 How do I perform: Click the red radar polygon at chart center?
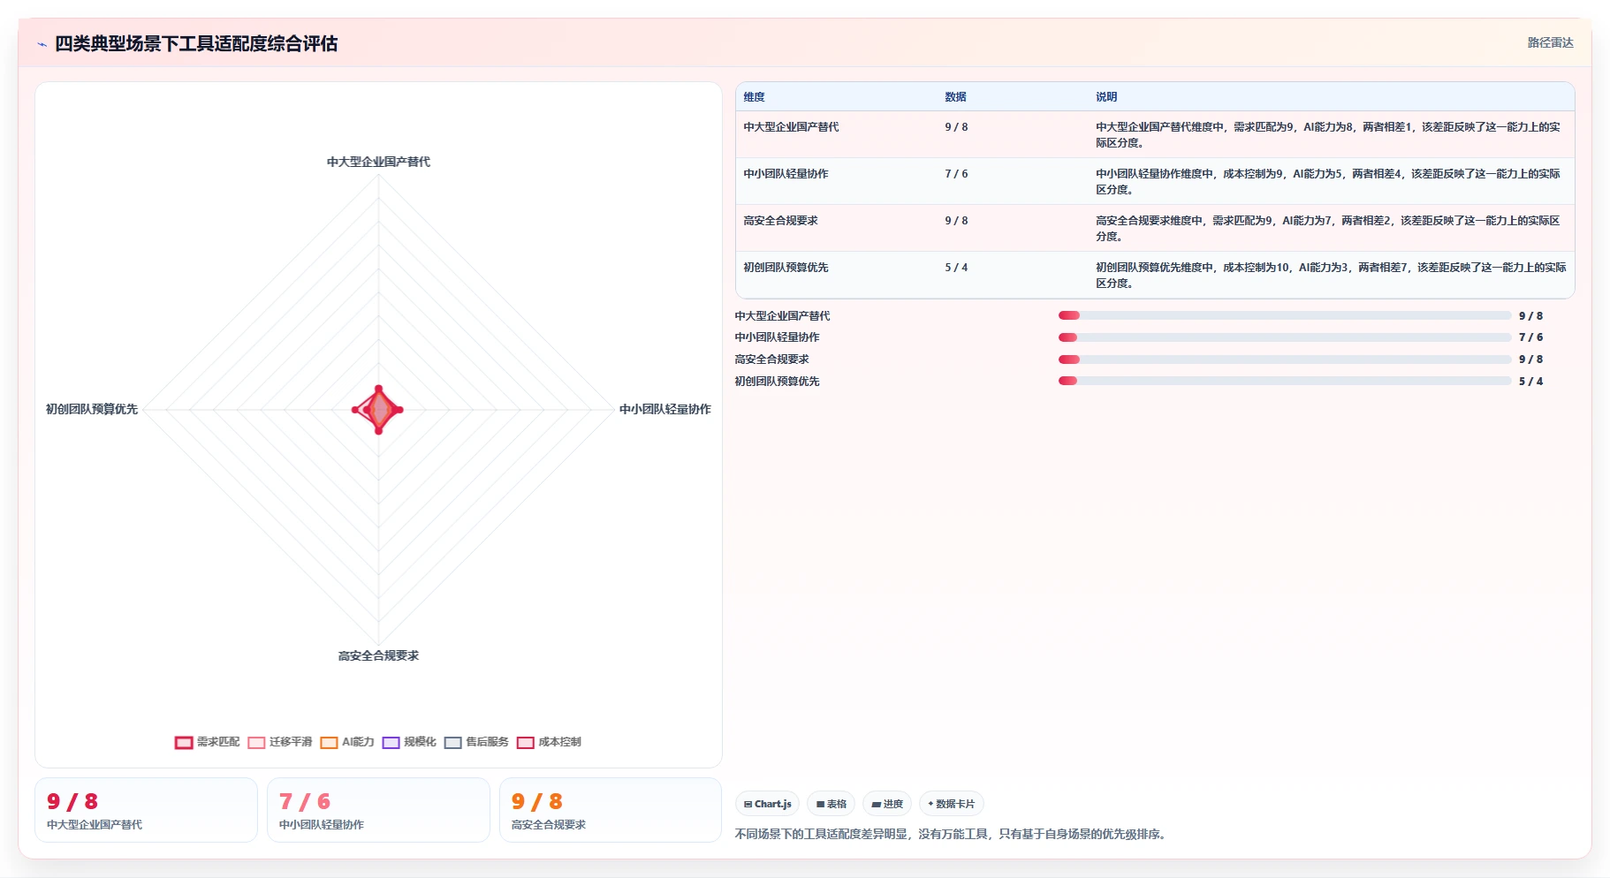click(x=378, y=410)
